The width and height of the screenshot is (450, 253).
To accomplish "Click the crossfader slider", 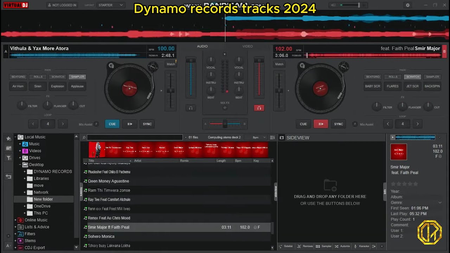I will tap(225, 124).
